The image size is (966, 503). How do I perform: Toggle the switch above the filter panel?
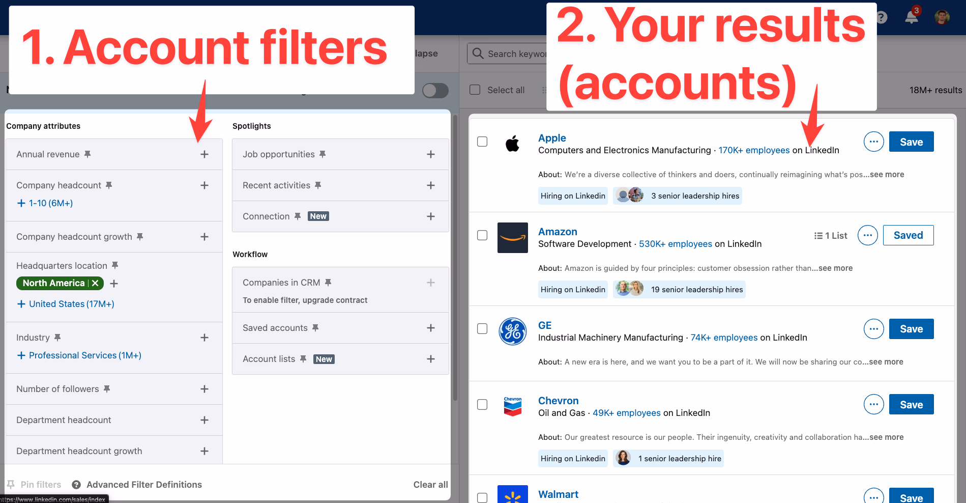pyautogui.click(x=435, y=91)
